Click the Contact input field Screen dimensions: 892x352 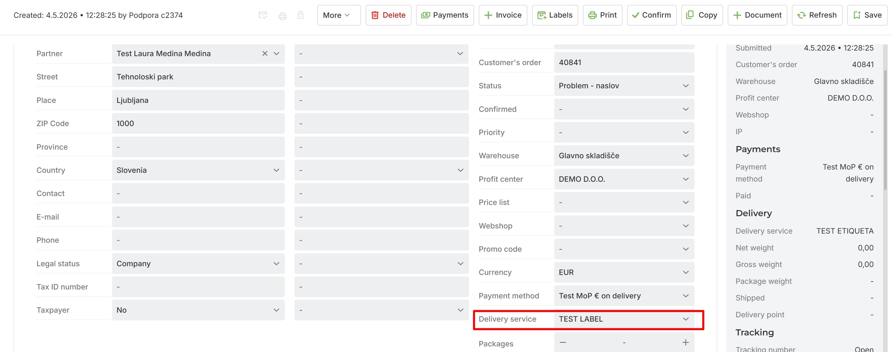coord(198,193)
